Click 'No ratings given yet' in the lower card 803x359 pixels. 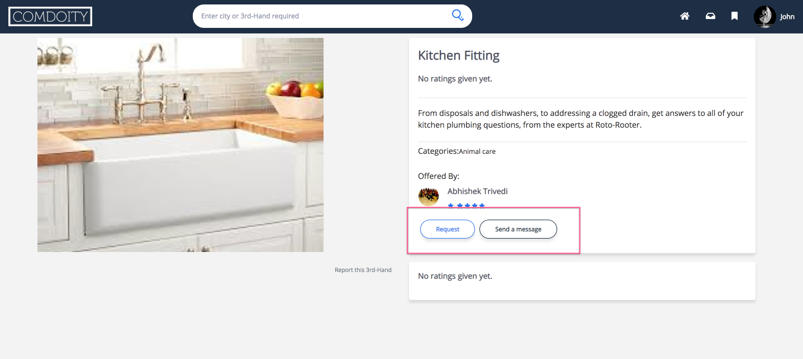[x=455, y=276]
